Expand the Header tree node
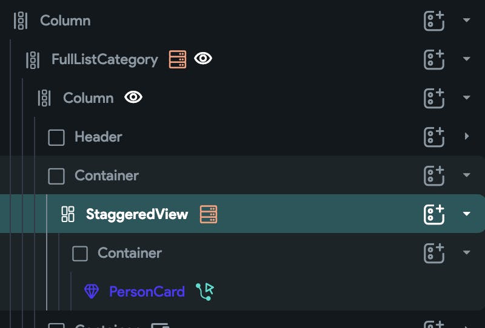This screenshot has height=328, width=485. pyautogui.click(x=466, y=137)
